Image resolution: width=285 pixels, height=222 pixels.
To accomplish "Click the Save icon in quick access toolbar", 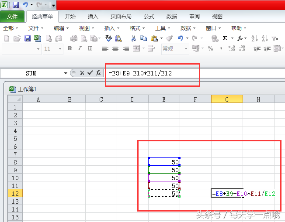I will [x=16, y=5].
